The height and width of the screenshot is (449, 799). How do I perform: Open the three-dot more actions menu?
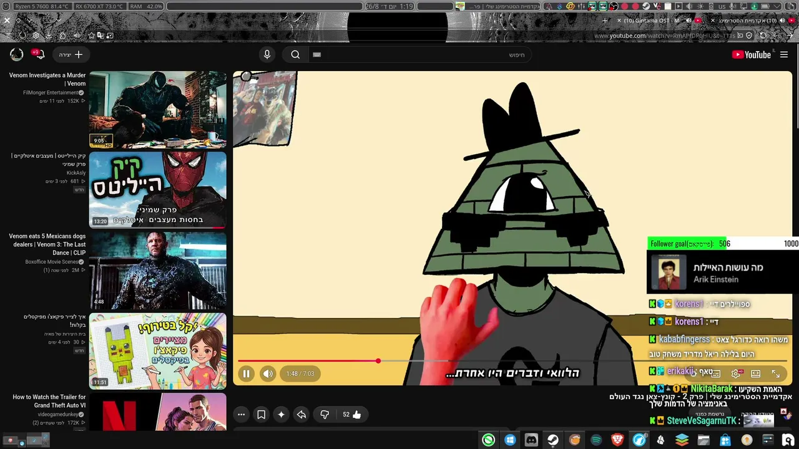[242, 414]
